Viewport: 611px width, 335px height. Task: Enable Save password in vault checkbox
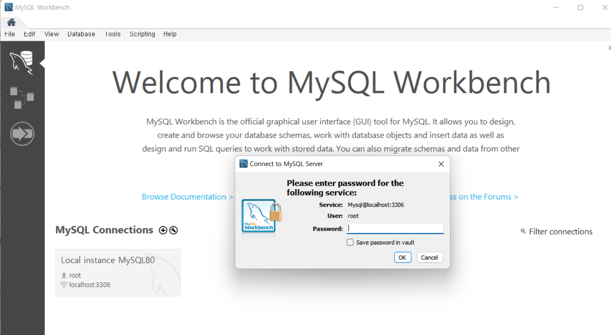350,242
